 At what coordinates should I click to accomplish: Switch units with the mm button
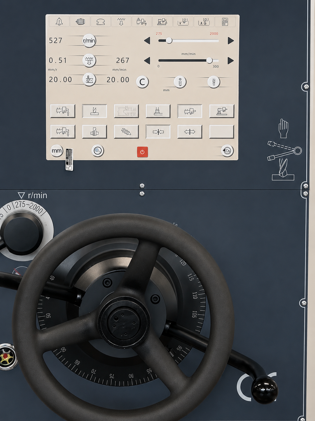click(x=57, y=151)
